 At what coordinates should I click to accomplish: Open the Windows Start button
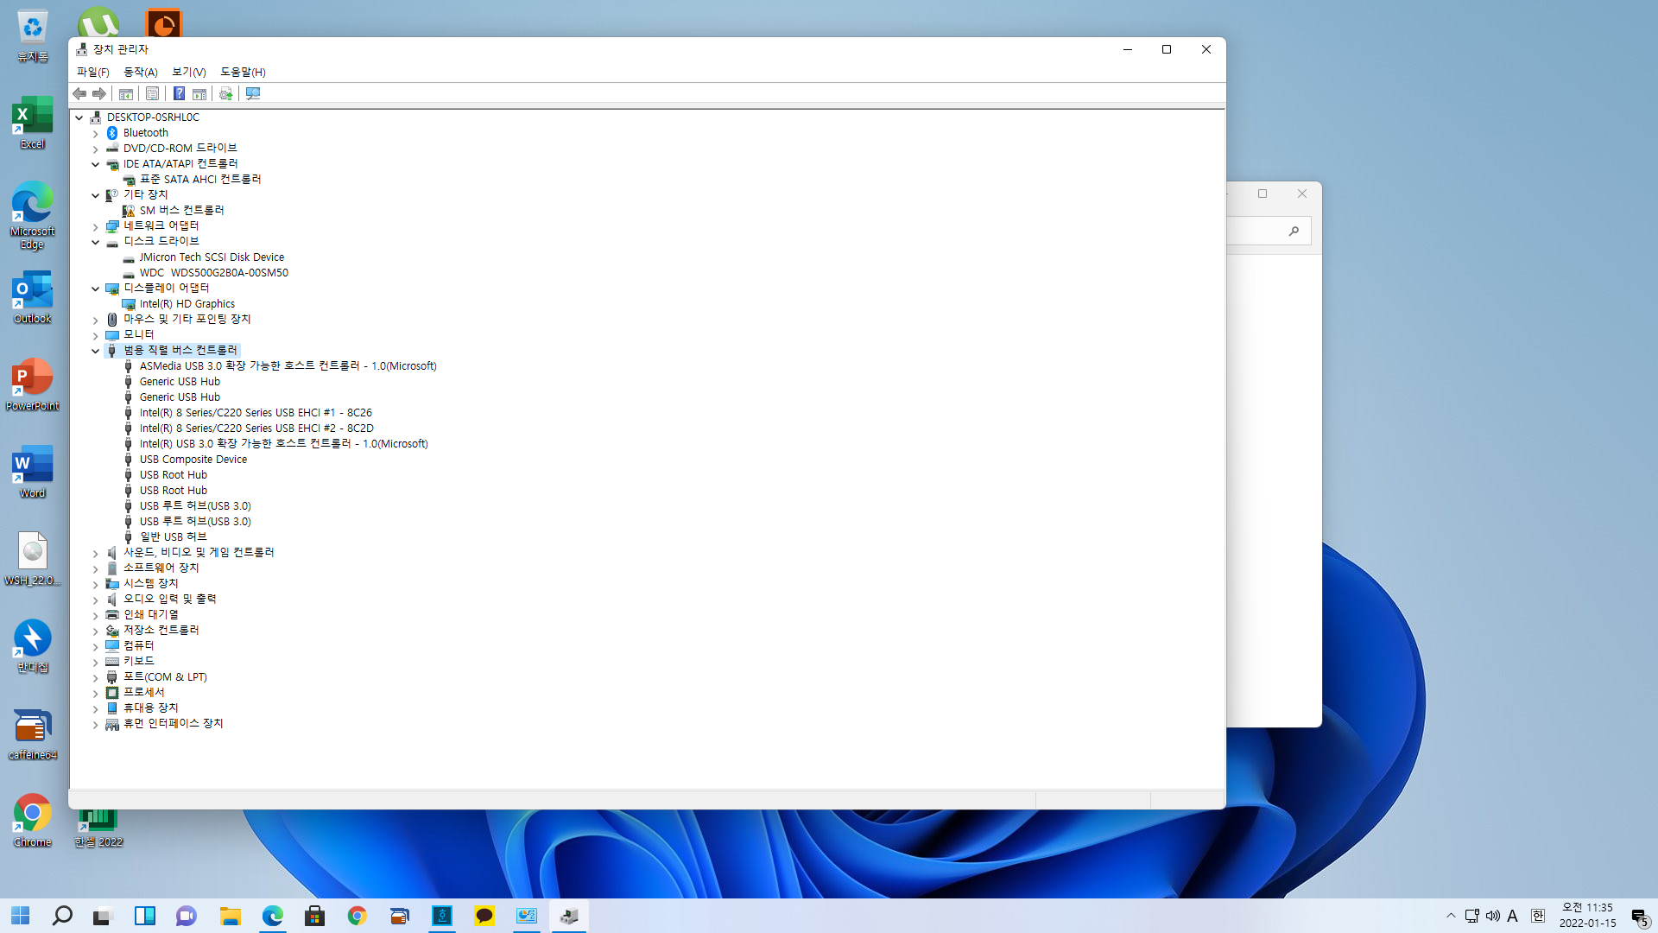click(21, 916)
